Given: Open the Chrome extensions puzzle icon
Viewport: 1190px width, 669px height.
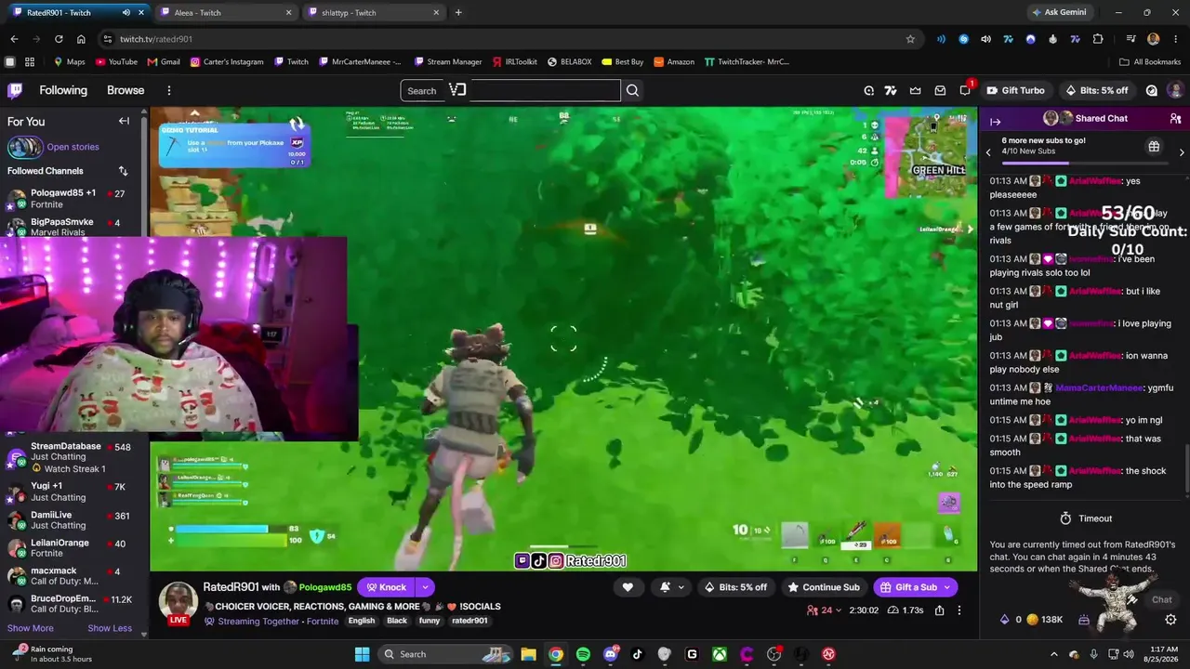Looking at the screenshot, I should click(x=1098, y=39).
